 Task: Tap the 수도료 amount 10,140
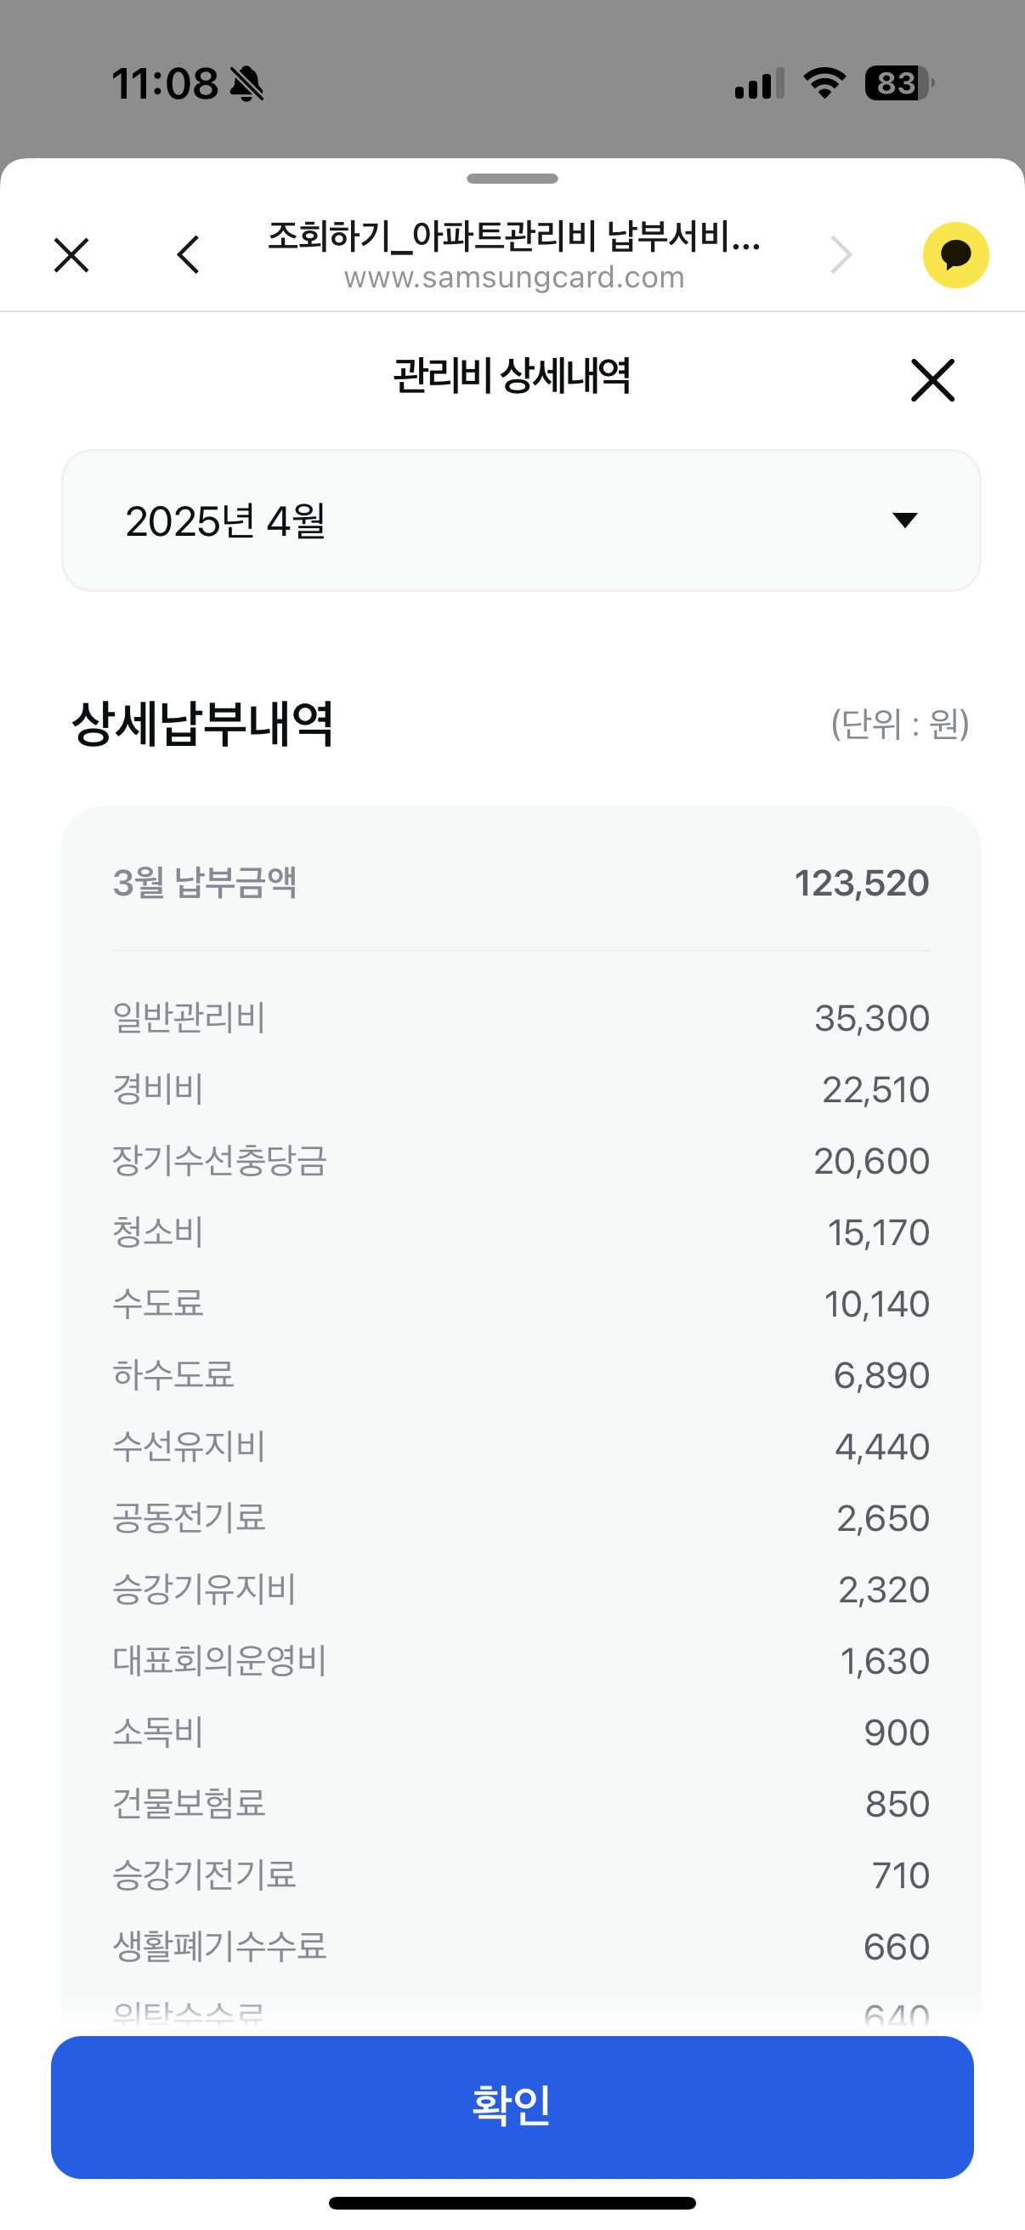pos(876,1304)
